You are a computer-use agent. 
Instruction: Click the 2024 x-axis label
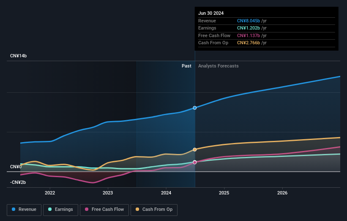[166, 193]
